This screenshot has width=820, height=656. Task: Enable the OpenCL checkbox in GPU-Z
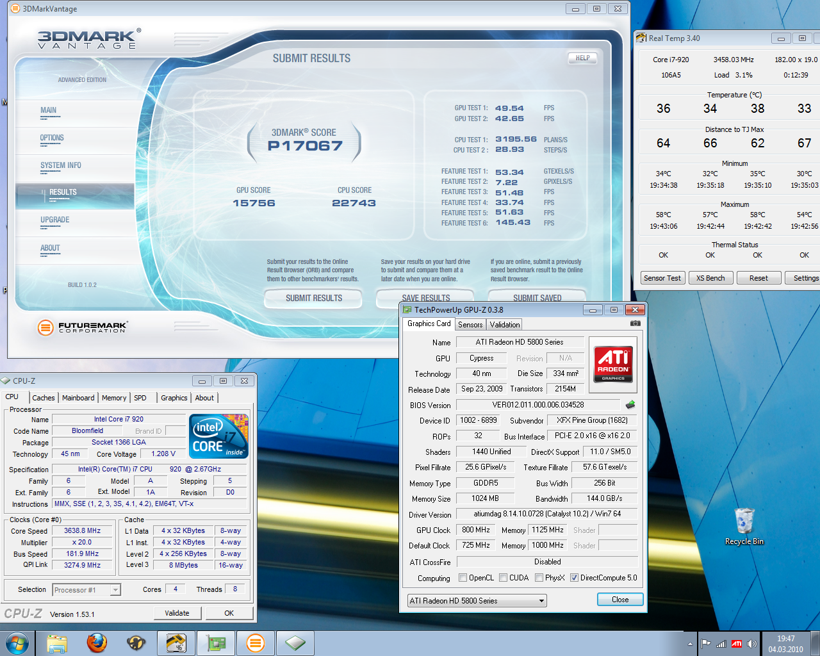(463, 578)
